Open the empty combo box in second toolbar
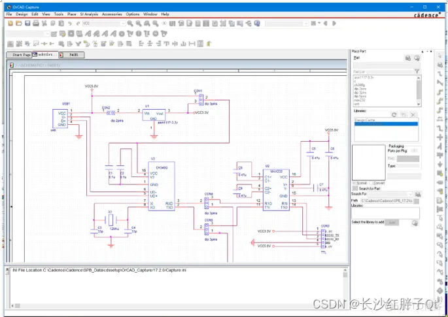The height and width of the screenshot is (317, 448). click(x=47, y=34)
